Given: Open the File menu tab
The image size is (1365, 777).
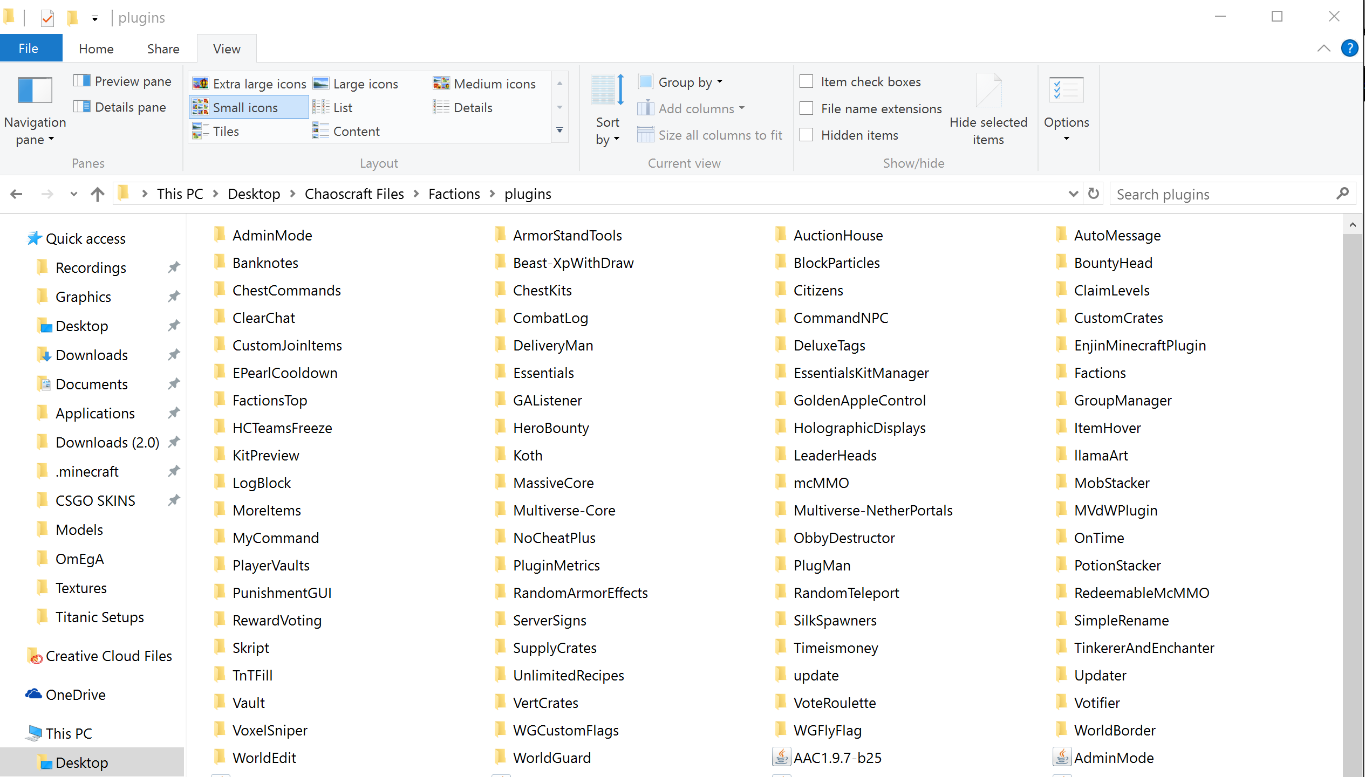Looking at the screenshot, I should tap(28, 49).
